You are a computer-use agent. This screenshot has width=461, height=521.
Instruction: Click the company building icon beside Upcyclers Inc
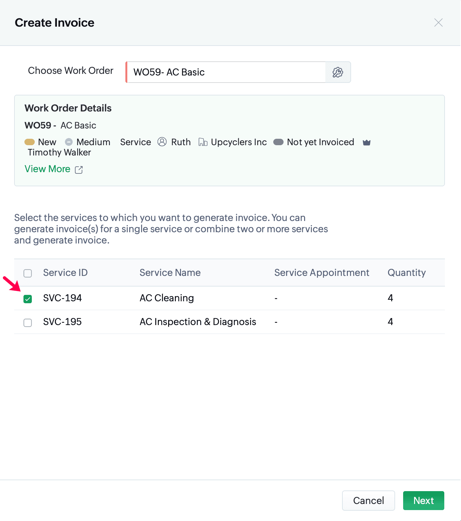[x=203, y=142]
